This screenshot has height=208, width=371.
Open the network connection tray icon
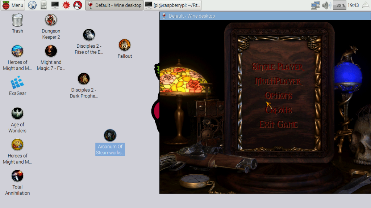315,5
